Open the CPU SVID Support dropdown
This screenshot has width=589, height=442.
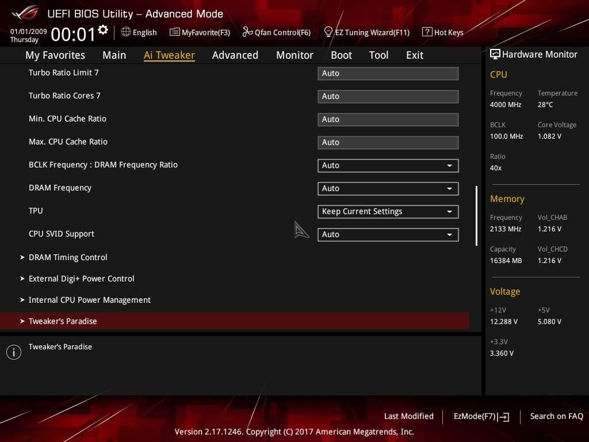point(388,234)
